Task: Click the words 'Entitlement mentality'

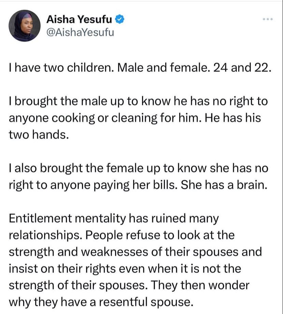Action: [67, 218]
